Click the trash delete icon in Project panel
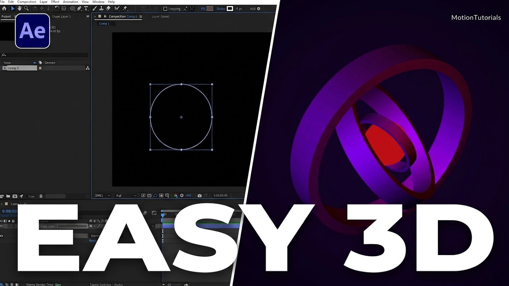 pyautogui.click(x=41, y=196)
